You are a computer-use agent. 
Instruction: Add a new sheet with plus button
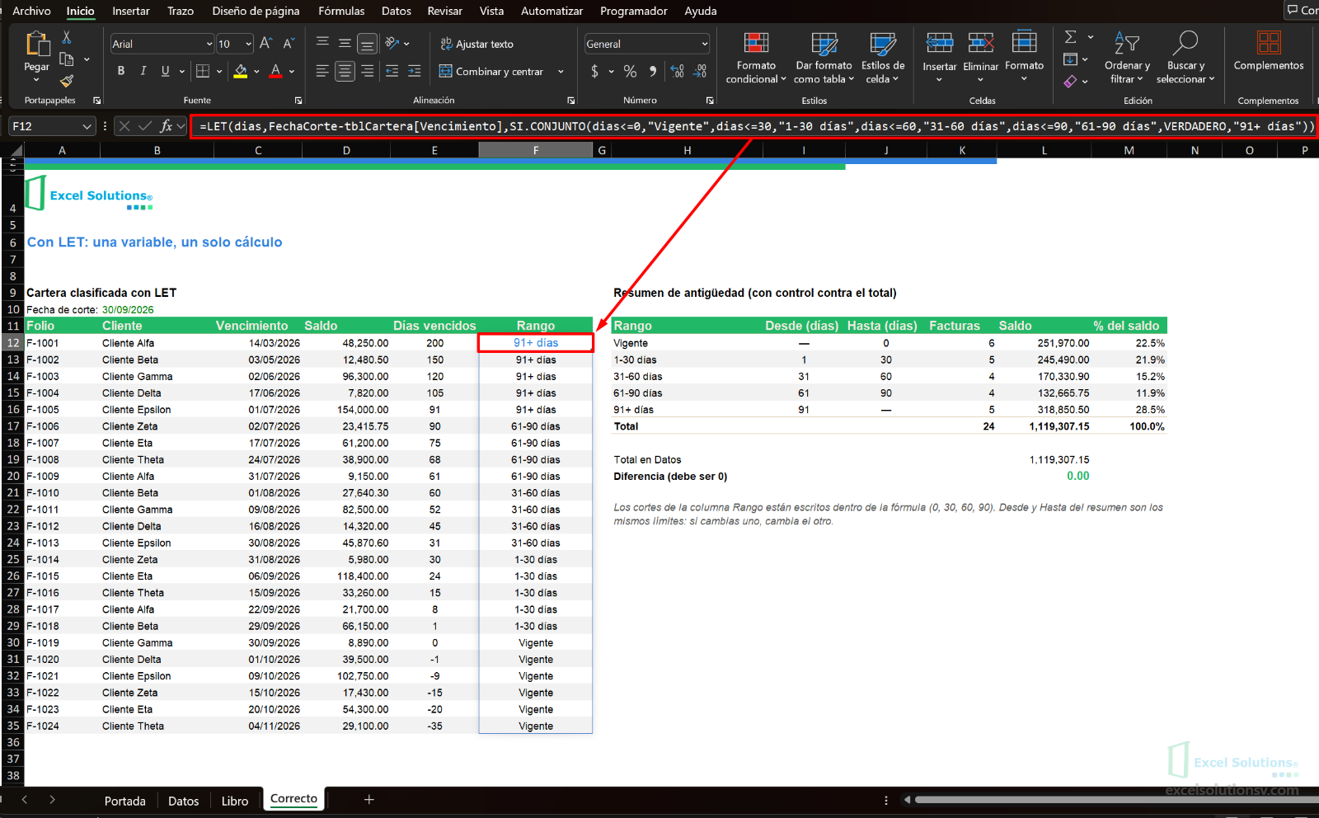pyautogui.click(x=369, y=799)
